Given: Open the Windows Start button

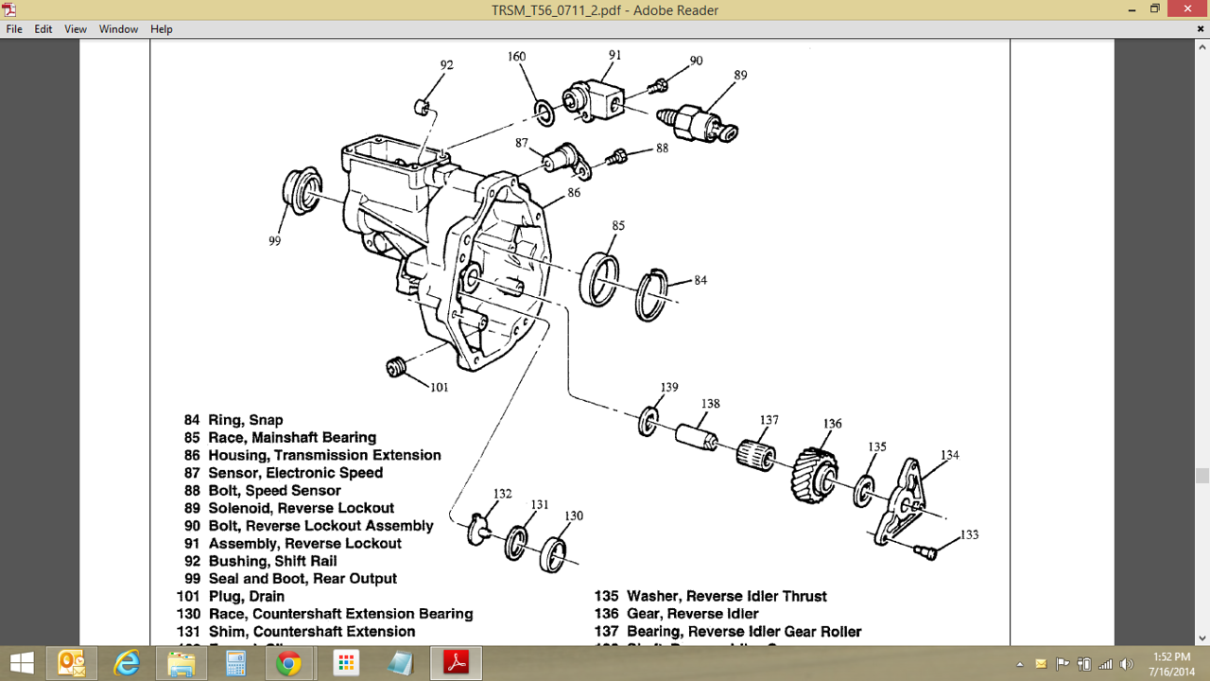Looking at the screenshot, I should pyautogui.click(x=22, y=663).
